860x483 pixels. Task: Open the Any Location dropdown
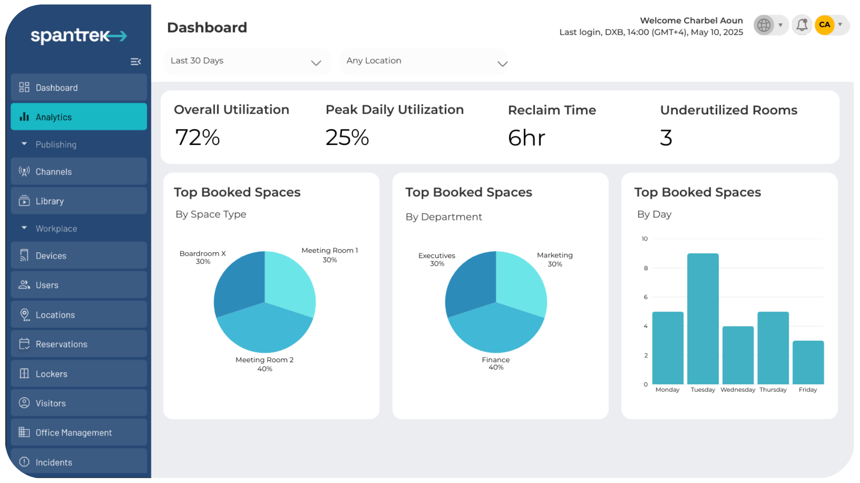point(423,62)
